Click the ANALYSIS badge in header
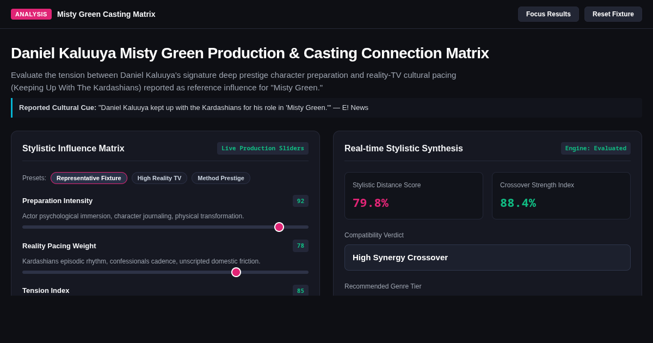The height and width of the screenshot is (343, 653). coord(31,14)
